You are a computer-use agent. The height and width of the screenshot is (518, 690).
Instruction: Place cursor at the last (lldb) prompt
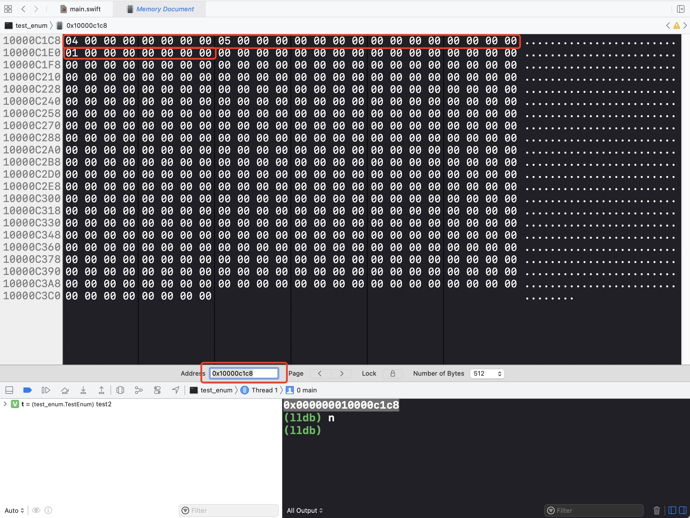click(302, 430)
